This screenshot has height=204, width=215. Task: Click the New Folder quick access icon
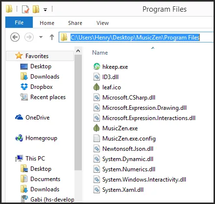tap(36, 9)
